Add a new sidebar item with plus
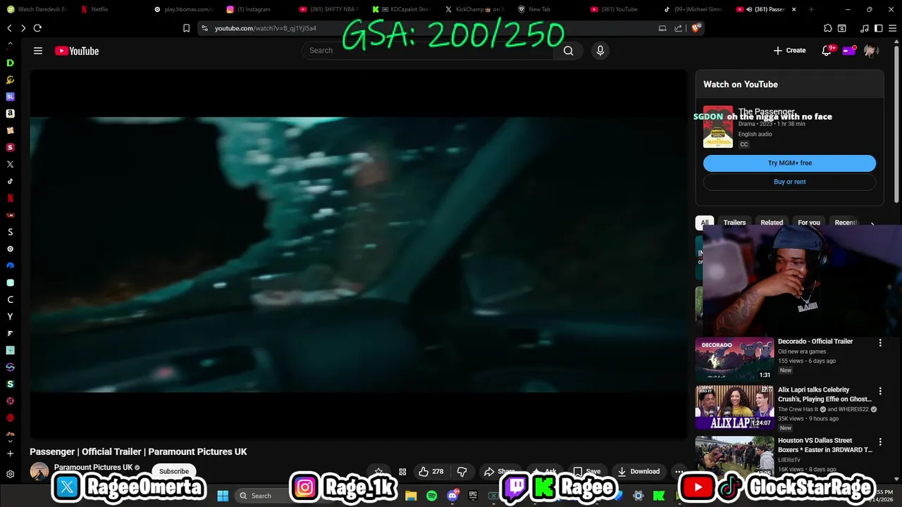Screen dimensions: 902x507 point(10,453)
